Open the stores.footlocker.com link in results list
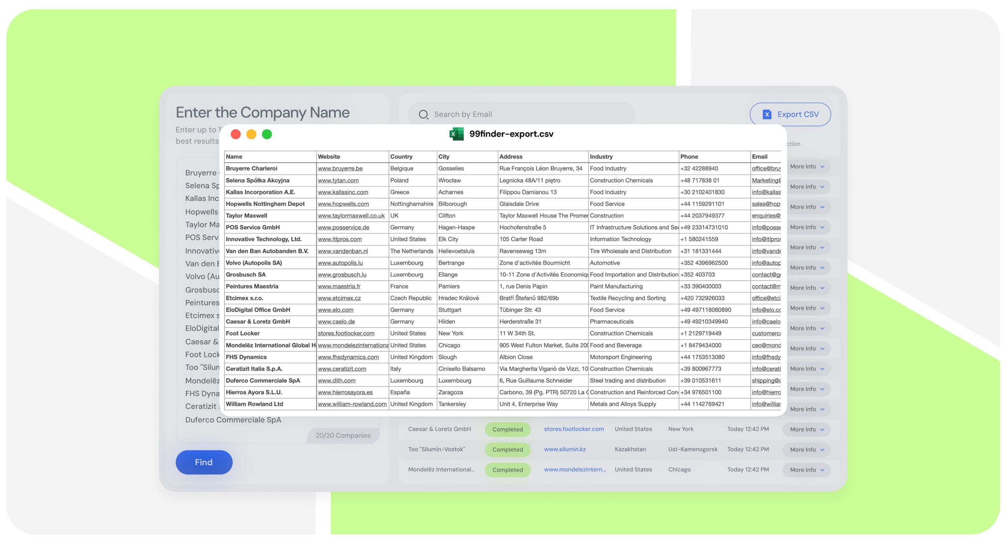 coord(574,429)
